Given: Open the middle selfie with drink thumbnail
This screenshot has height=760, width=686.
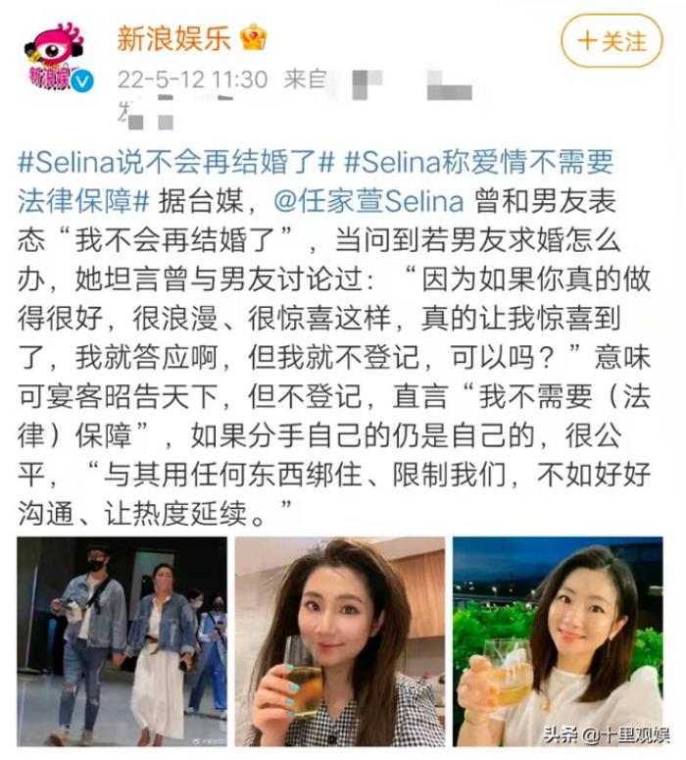Looking at the screenshot, I should pos(340,641).
